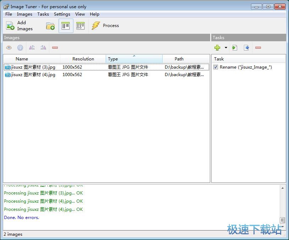Click the log scrollbar up arrow
The image size is (289, 240).
pos(283,188)
